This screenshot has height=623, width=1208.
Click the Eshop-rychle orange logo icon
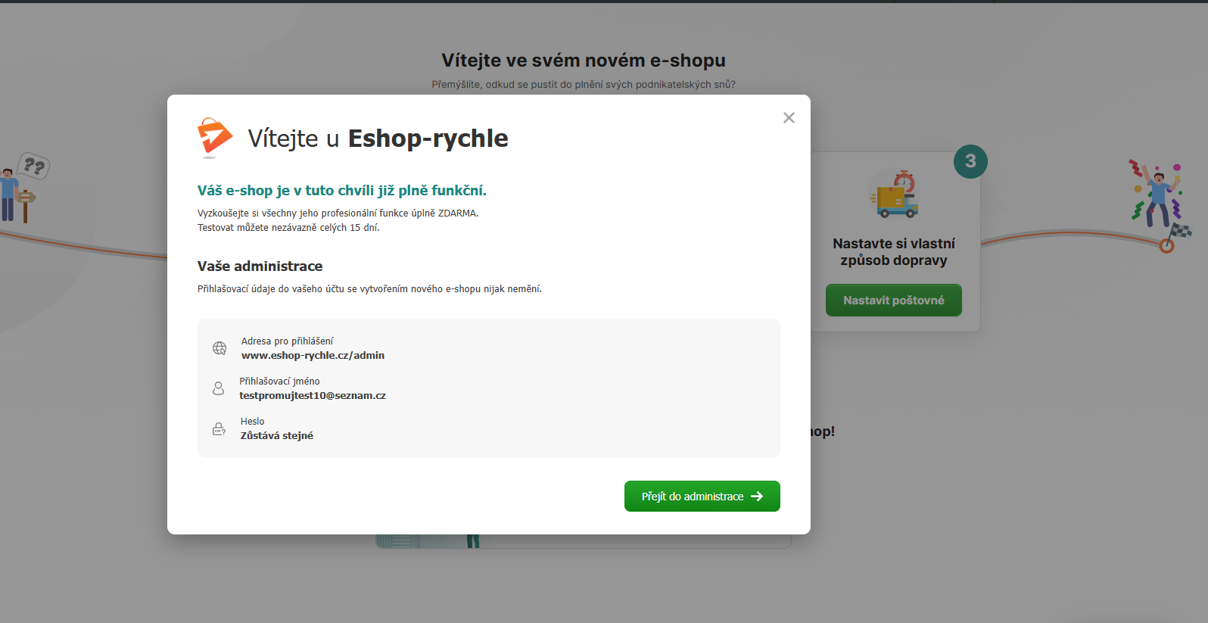(214, 137)
